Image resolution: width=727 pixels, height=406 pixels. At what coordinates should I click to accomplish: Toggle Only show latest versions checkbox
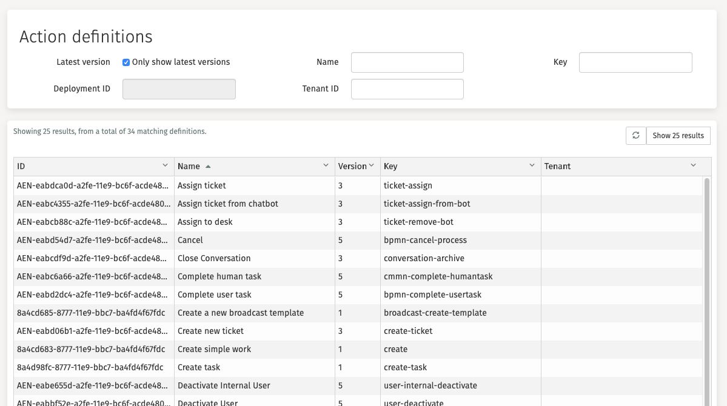pyautogui.click(x=126, y=62)
